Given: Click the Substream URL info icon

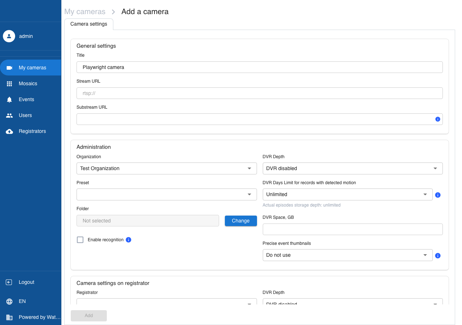Looking at the screenshot, I should [438, 119].
